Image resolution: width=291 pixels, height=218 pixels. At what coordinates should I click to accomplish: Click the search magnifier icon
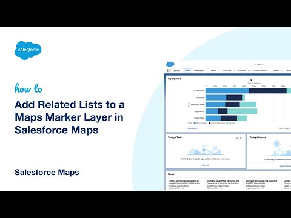pyautogui.click(x=255, y=64)
